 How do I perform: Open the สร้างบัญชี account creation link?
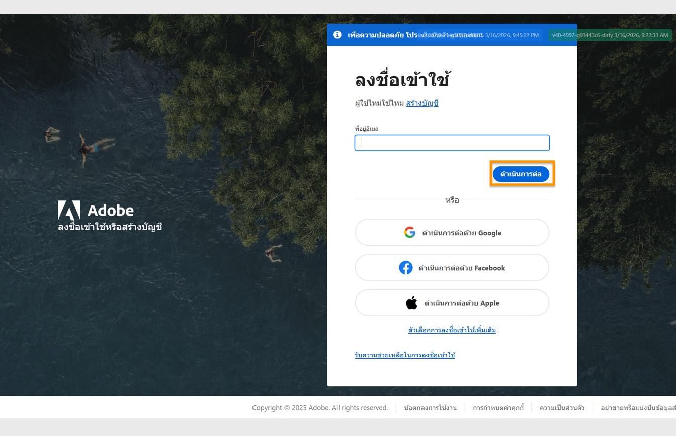click(421, 103)
